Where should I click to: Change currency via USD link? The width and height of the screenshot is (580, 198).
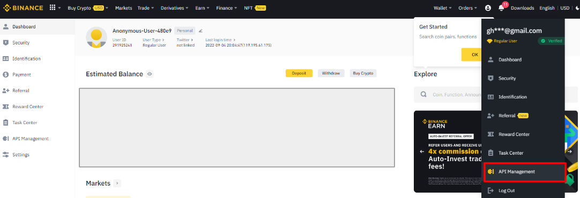click(x=565, y=7)
